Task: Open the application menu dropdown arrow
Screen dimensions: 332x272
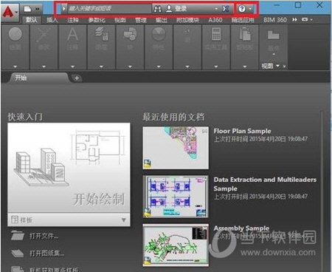Action: point(16,12)
